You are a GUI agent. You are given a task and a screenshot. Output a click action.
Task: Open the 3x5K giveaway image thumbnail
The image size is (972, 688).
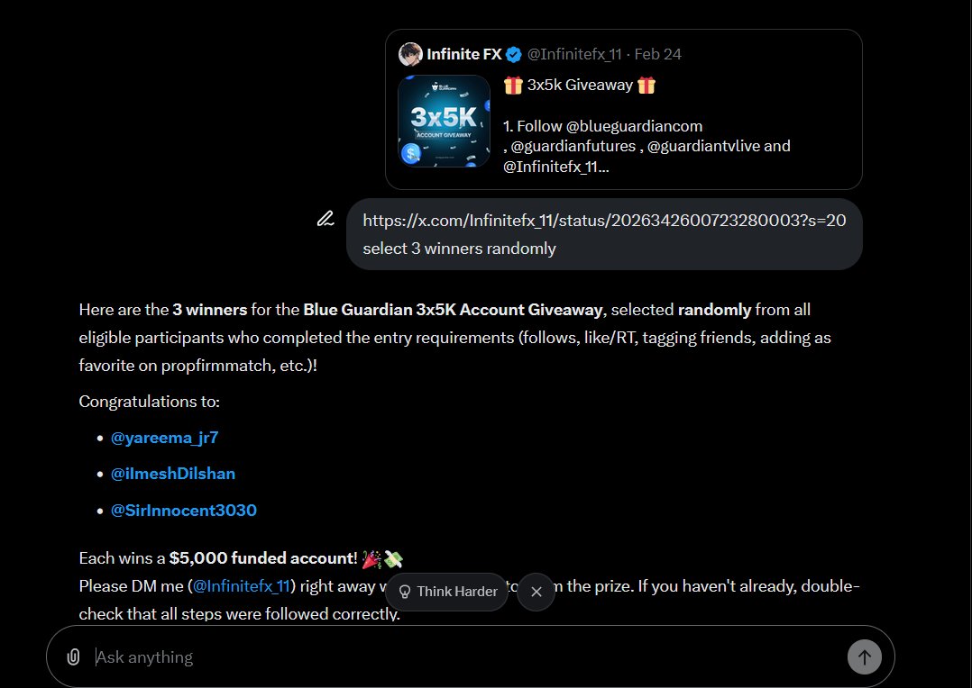click(x=444, y=121)
